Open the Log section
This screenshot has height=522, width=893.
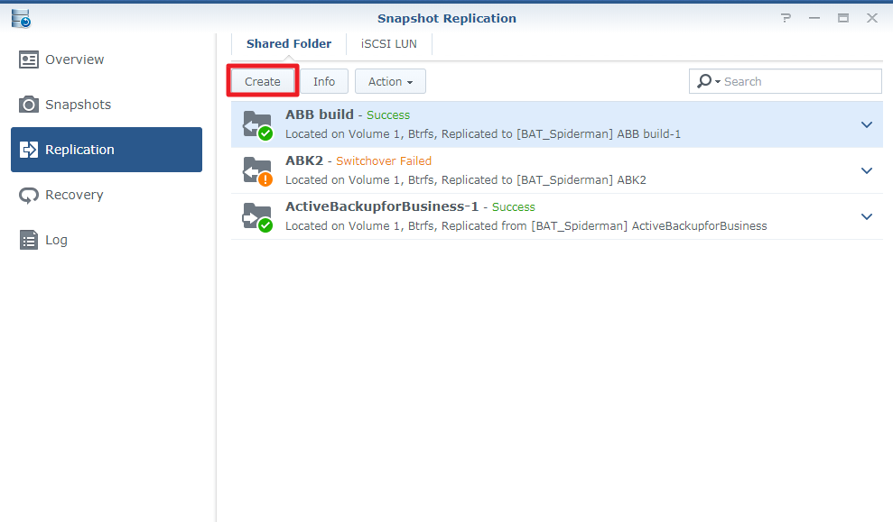[x=107, y=240]
